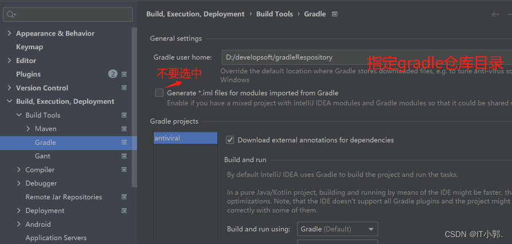Click the settings icon next to Version Control
This screenshot has height=244, width=512.
pos(124,88)
